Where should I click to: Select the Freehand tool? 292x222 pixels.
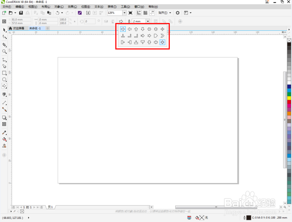point(4,60)
